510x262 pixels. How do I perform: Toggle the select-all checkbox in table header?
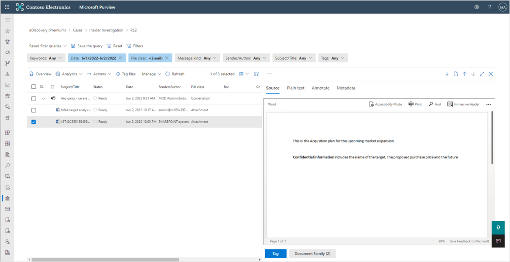(34, 87)
